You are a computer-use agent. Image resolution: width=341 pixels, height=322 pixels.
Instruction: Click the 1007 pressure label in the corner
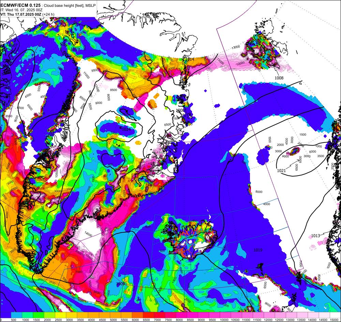pos(14,45)
